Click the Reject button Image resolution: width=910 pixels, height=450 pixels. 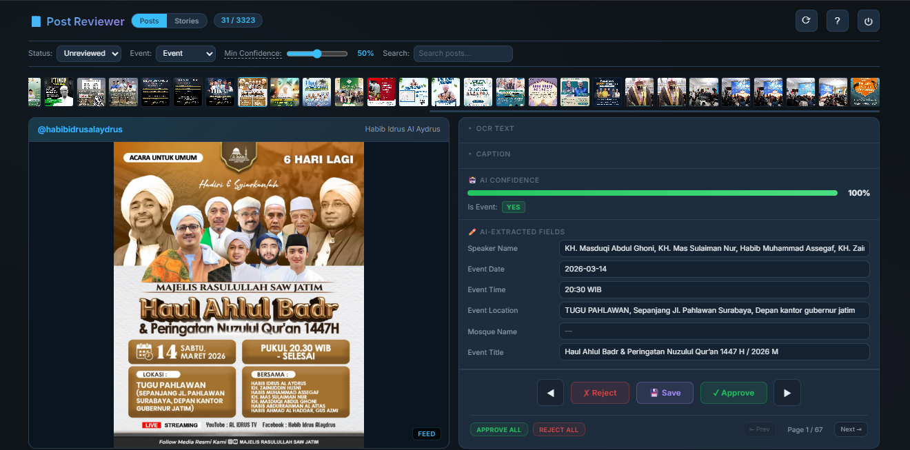pyautogui.click(x=599, y=393)
